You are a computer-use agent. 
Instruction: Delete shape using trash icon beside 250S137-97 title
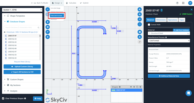(162, 10)
